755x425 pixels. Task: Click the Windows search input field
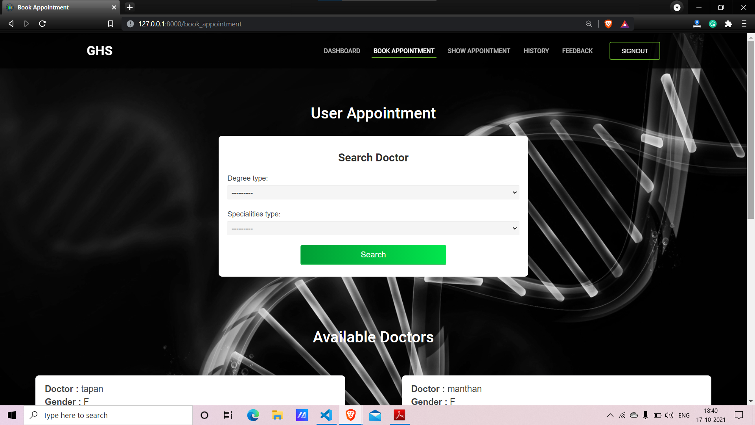tap(108, 415)
